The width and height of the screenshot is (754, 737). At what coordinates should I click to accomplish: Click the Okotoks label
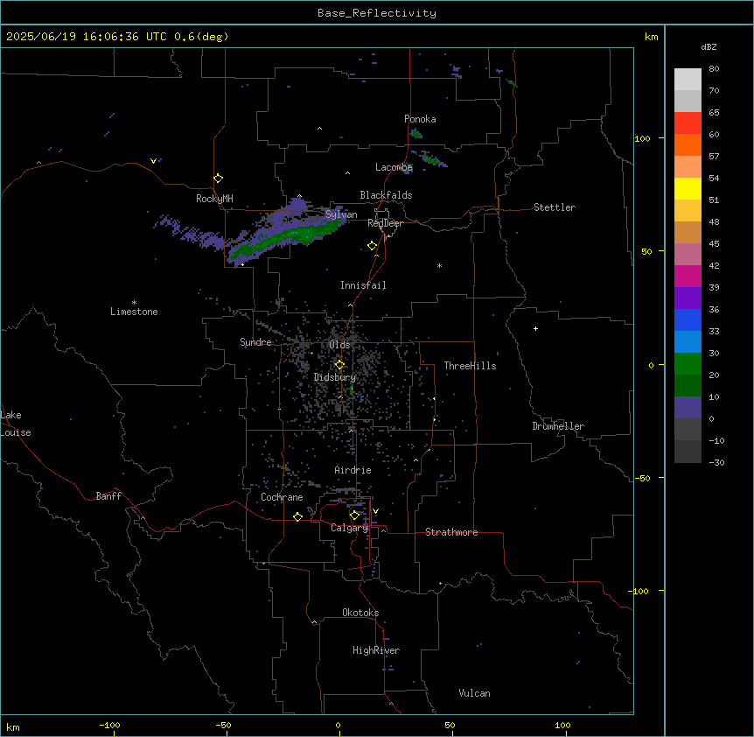360,613
